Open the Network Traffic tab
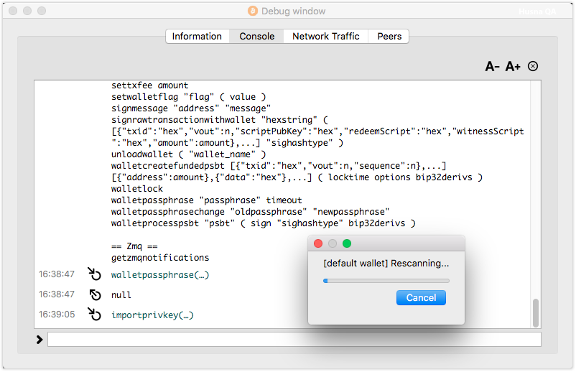This screenshot has height=372, width=576. (x=326, y=37)
